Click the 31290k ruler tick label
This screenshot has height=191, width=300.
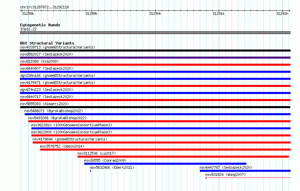(155, 13)
